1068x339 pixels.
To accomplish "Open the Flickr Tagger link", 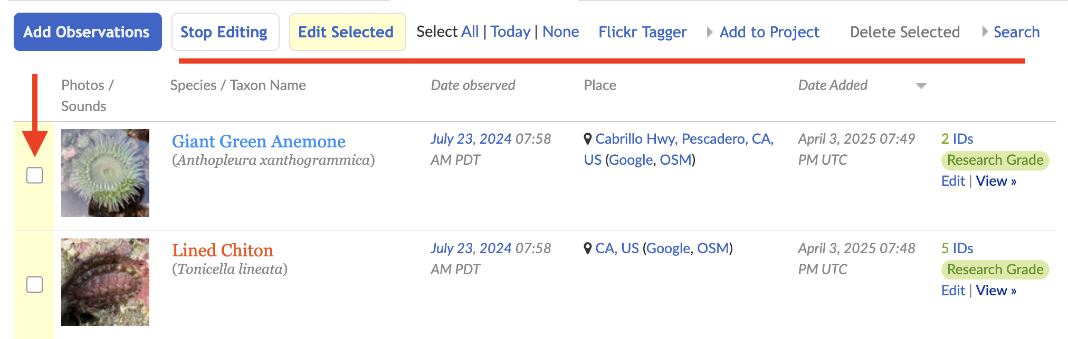I will [x=642, y=32].
